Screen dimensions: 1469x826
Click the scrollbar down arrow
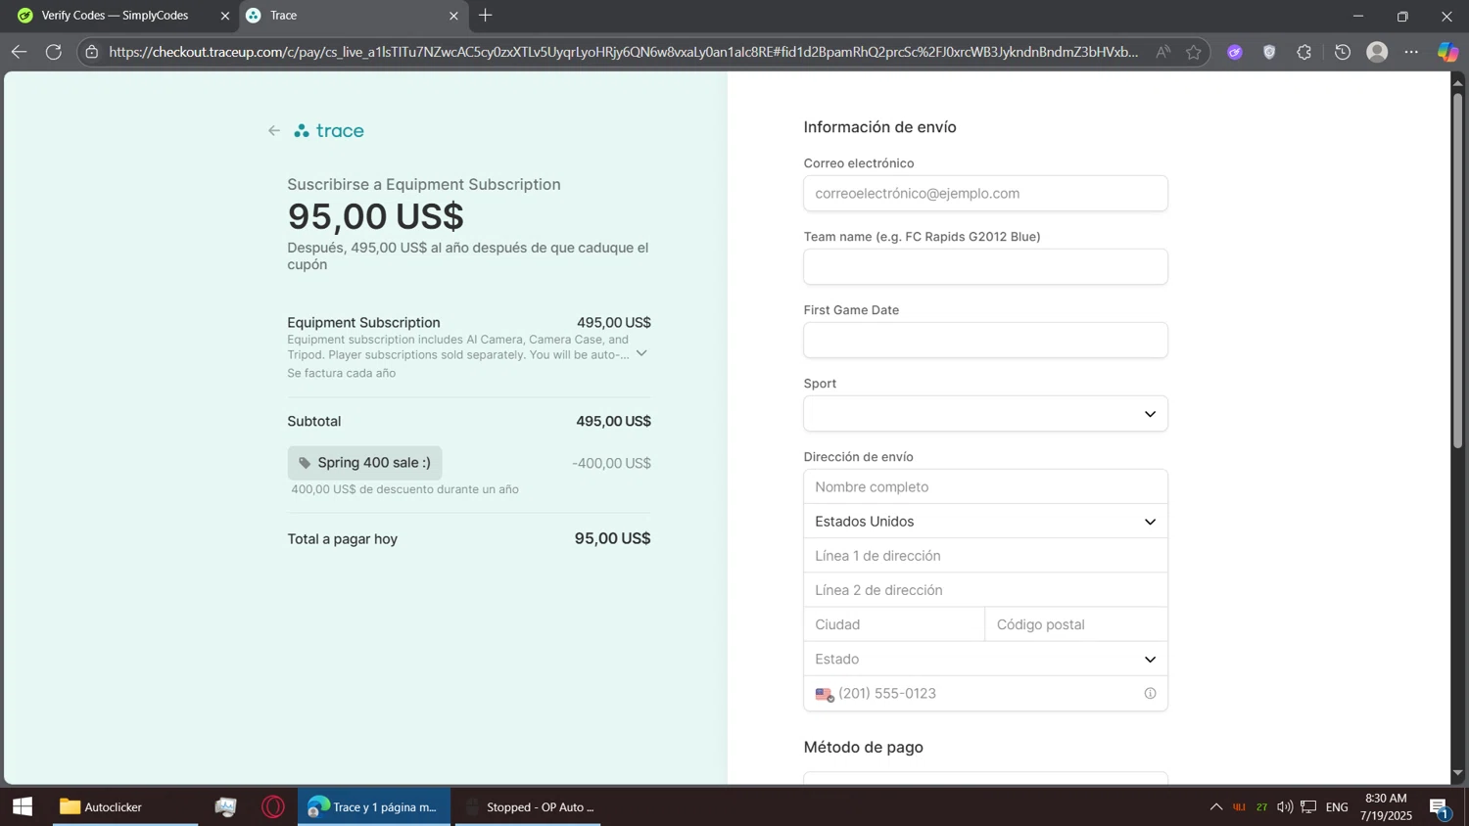(x=1457, y=773)
